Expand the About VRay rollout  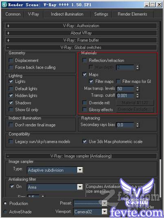(81, 33)
